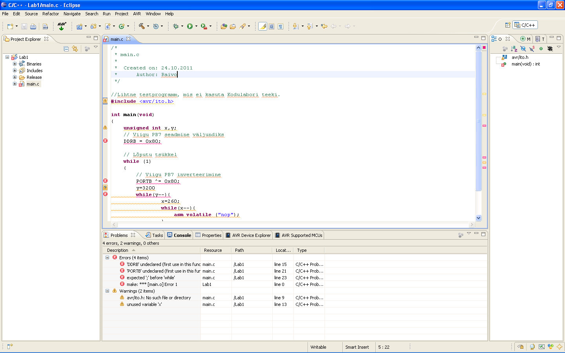
Task: Run the program with green play icon
Action: [190, 26]
